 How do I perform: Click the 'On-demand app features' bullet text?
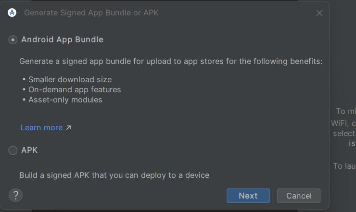click(75, 90)
